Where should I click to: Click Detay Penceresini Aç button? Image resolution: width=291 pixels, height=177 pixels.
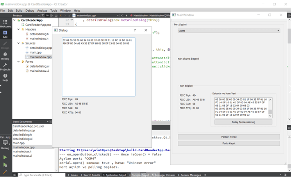(x=243, y=122)
